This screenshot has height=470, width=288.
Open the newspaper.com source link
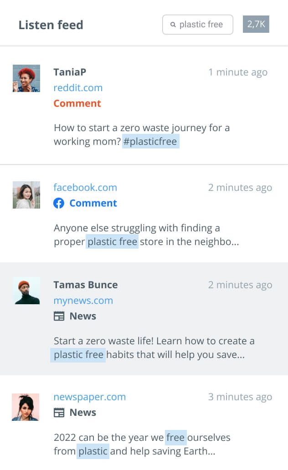(89, 397)
